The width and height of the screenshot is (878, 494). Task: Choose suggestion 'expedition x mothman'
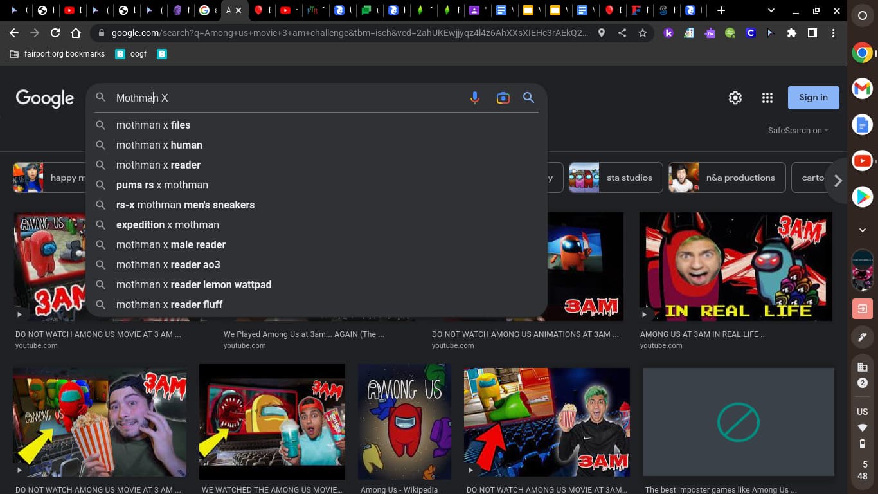pos(316,224)
